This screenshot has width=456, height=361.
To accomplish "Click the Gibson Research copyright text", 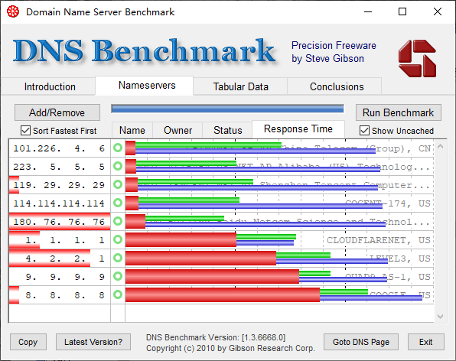I will 230,348.
